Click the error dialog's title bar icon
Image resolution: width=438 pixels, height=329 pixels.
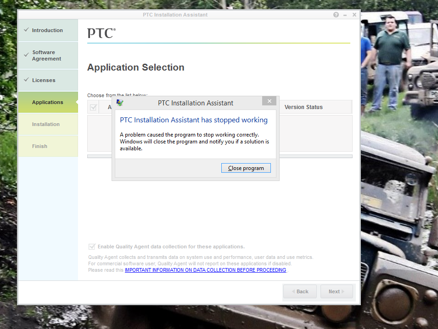pos(120,103)
